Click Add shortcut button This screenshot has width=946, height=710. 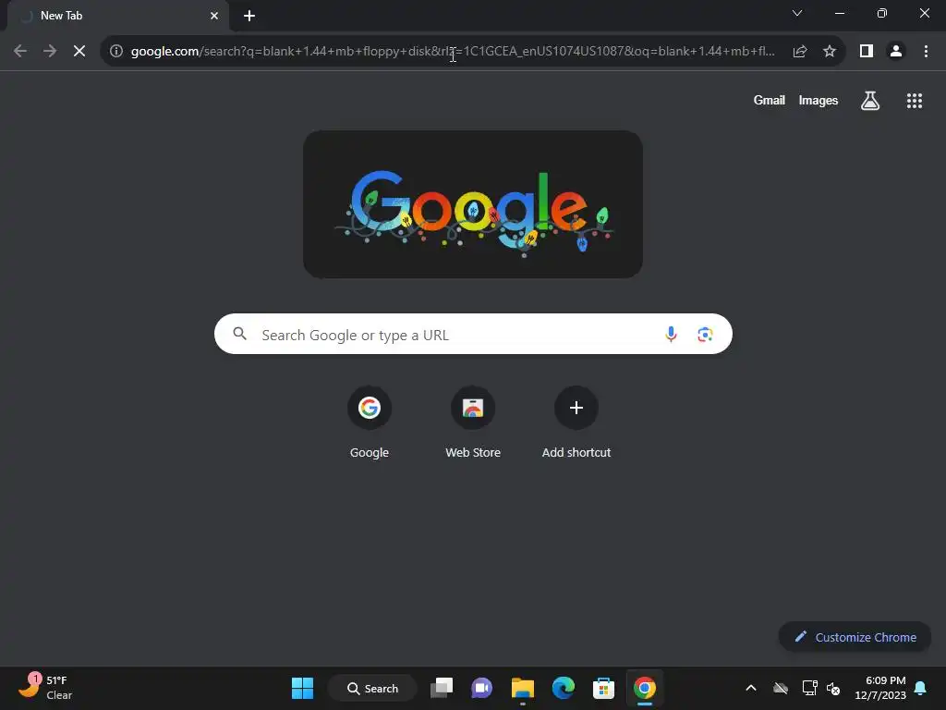click(576, 423)
